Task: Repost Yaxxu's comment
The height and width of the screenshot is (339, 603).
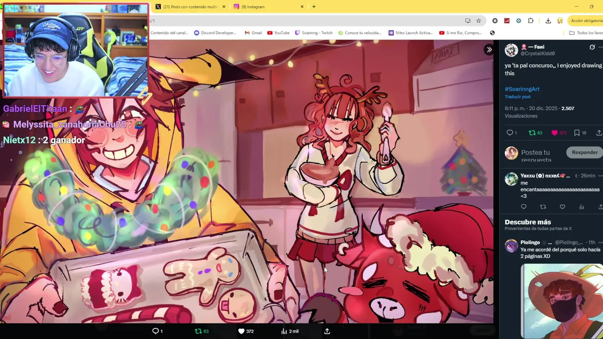Action: tap(543, 207)
